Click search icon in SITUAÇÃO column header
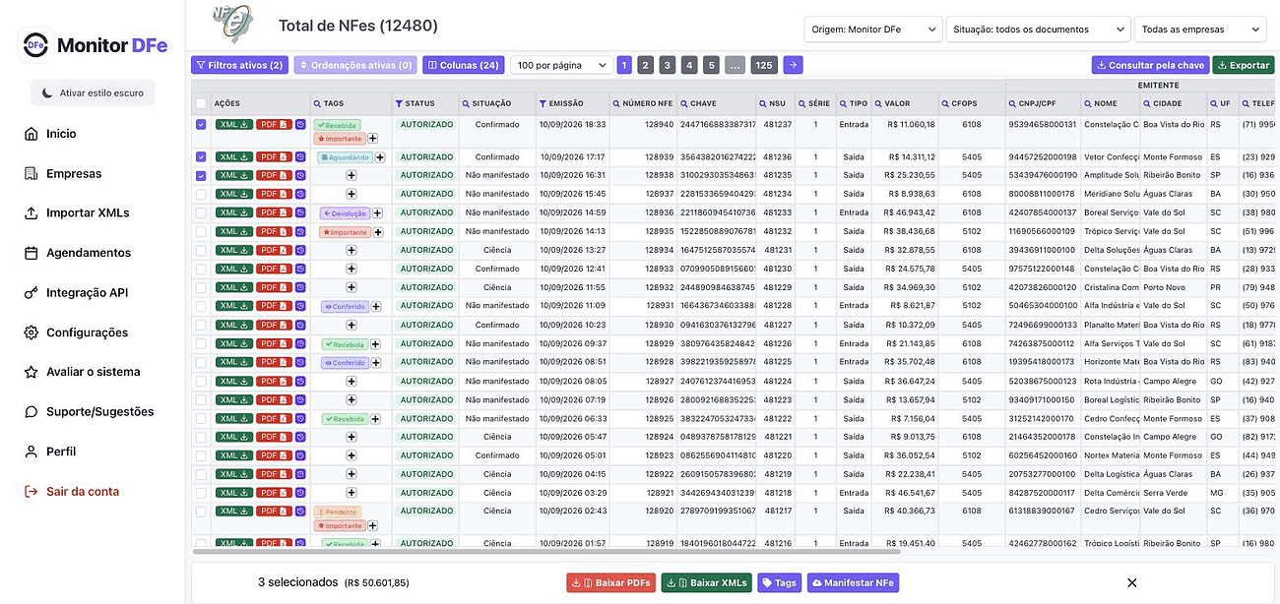 (x=466, y=103)
